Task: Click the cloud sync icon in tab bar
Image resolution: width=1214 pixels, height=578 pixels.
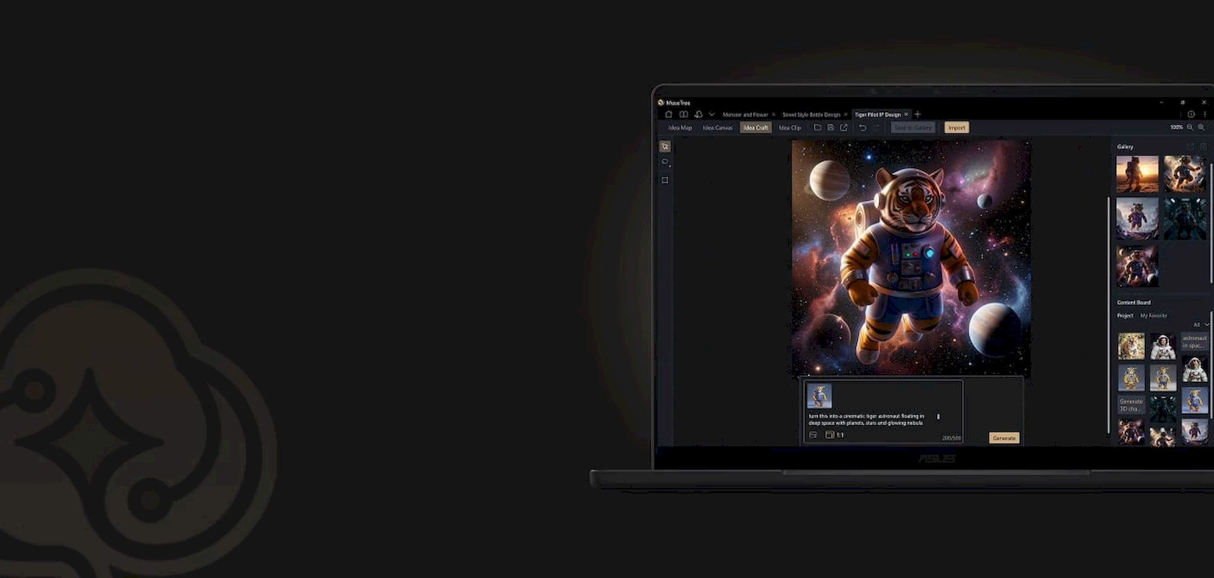Action: click(699, 114)
